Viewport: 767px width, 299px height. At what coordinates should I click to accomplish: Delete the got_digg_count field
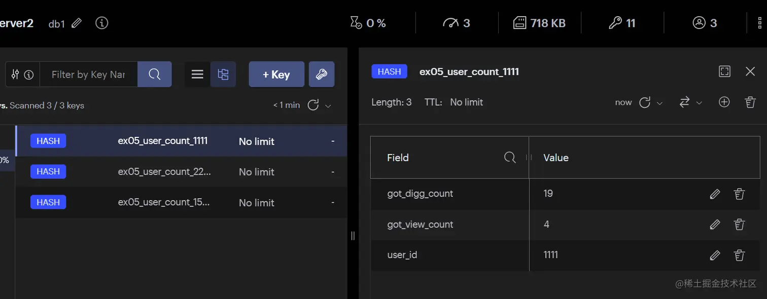click(x=739, y=194)
